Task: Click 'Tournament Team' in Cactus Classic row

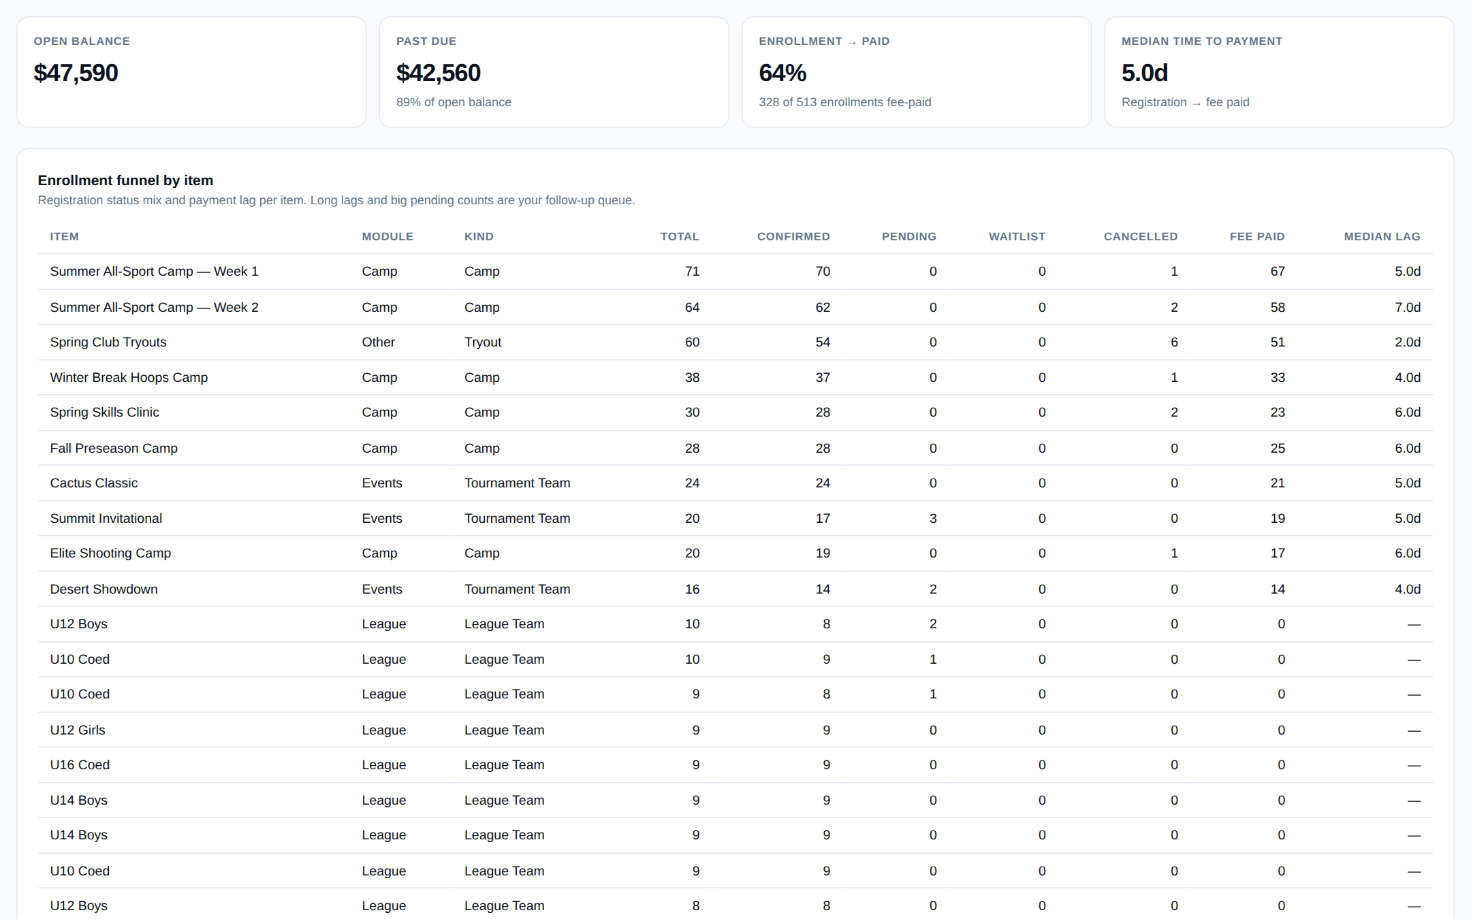Action: point(517,483)
